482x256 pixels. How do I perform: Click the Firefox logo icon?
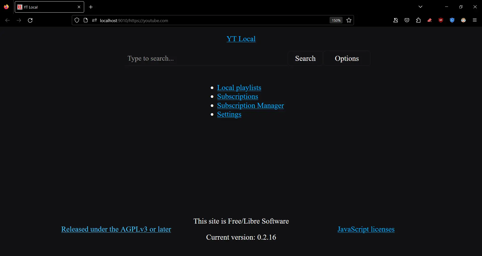(x=6, y=7)
